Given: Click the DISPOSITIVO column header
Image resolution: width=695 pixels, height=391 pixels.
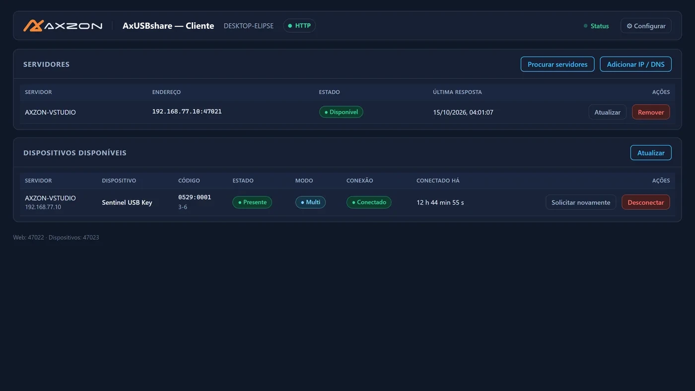Looking at the screenshot, I should (x=119, y=181).
